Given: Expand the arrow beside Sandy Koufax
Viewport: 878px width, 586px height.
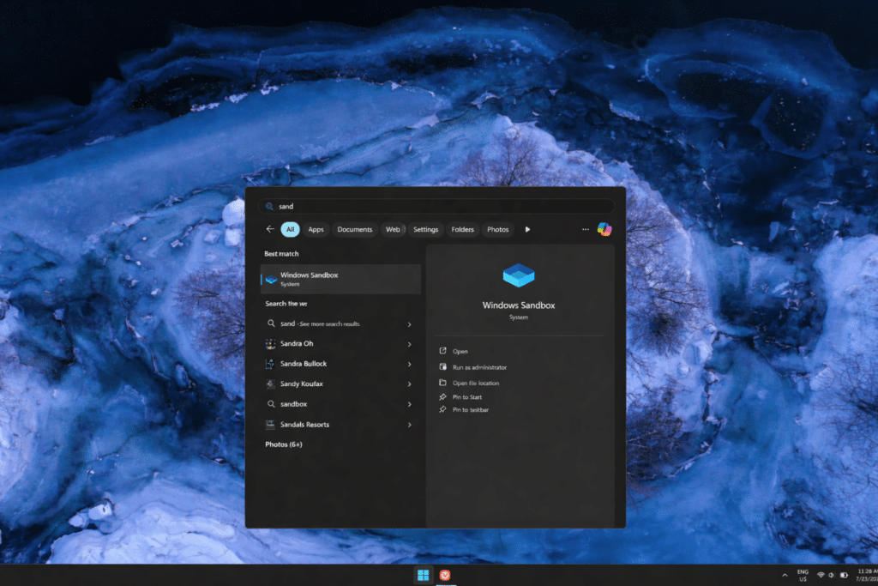Looking at the screenshot, I should tap(409, 384).
